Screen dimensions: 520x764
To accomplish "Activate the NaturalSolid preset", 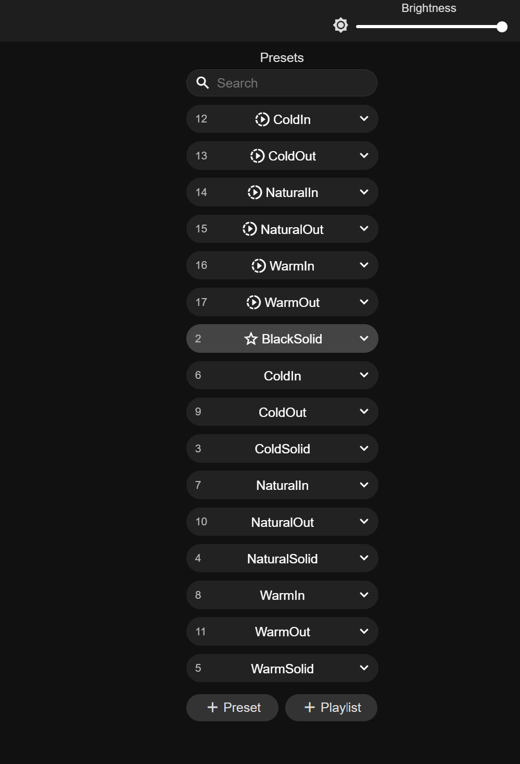I will pos(282,559).
